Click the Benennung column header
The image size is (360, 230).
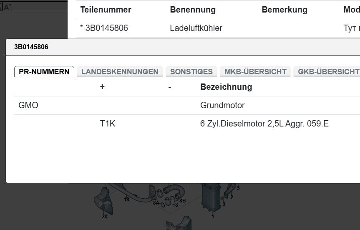coord(193,10)
